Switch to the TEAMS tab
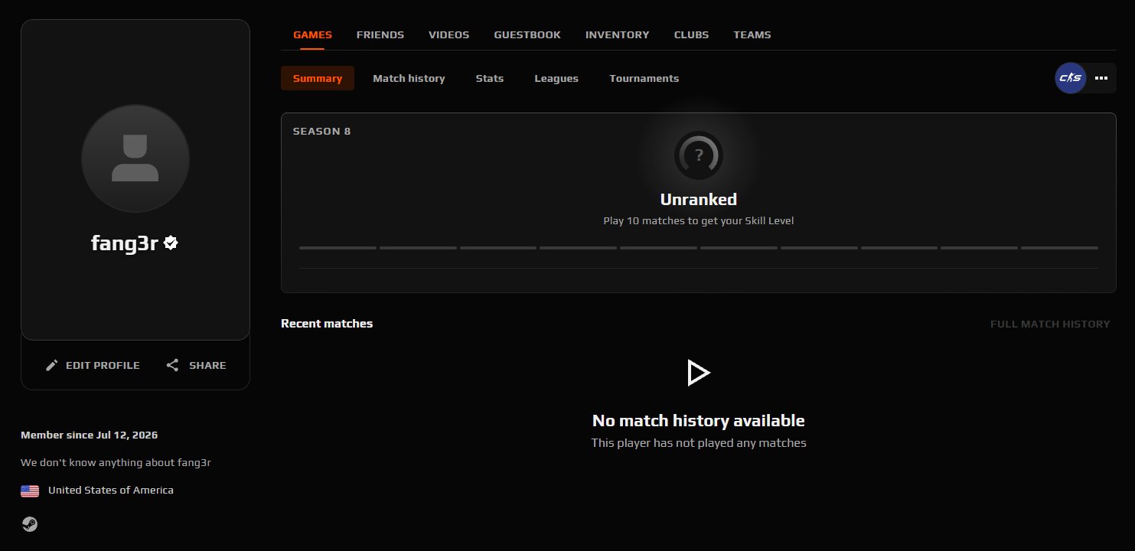The width and height of the screenshot is (1135, 551). point(752,34)
